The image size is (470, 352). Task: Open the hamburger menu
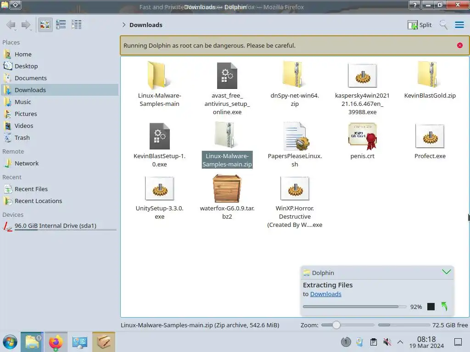click(x=459, y=25)
